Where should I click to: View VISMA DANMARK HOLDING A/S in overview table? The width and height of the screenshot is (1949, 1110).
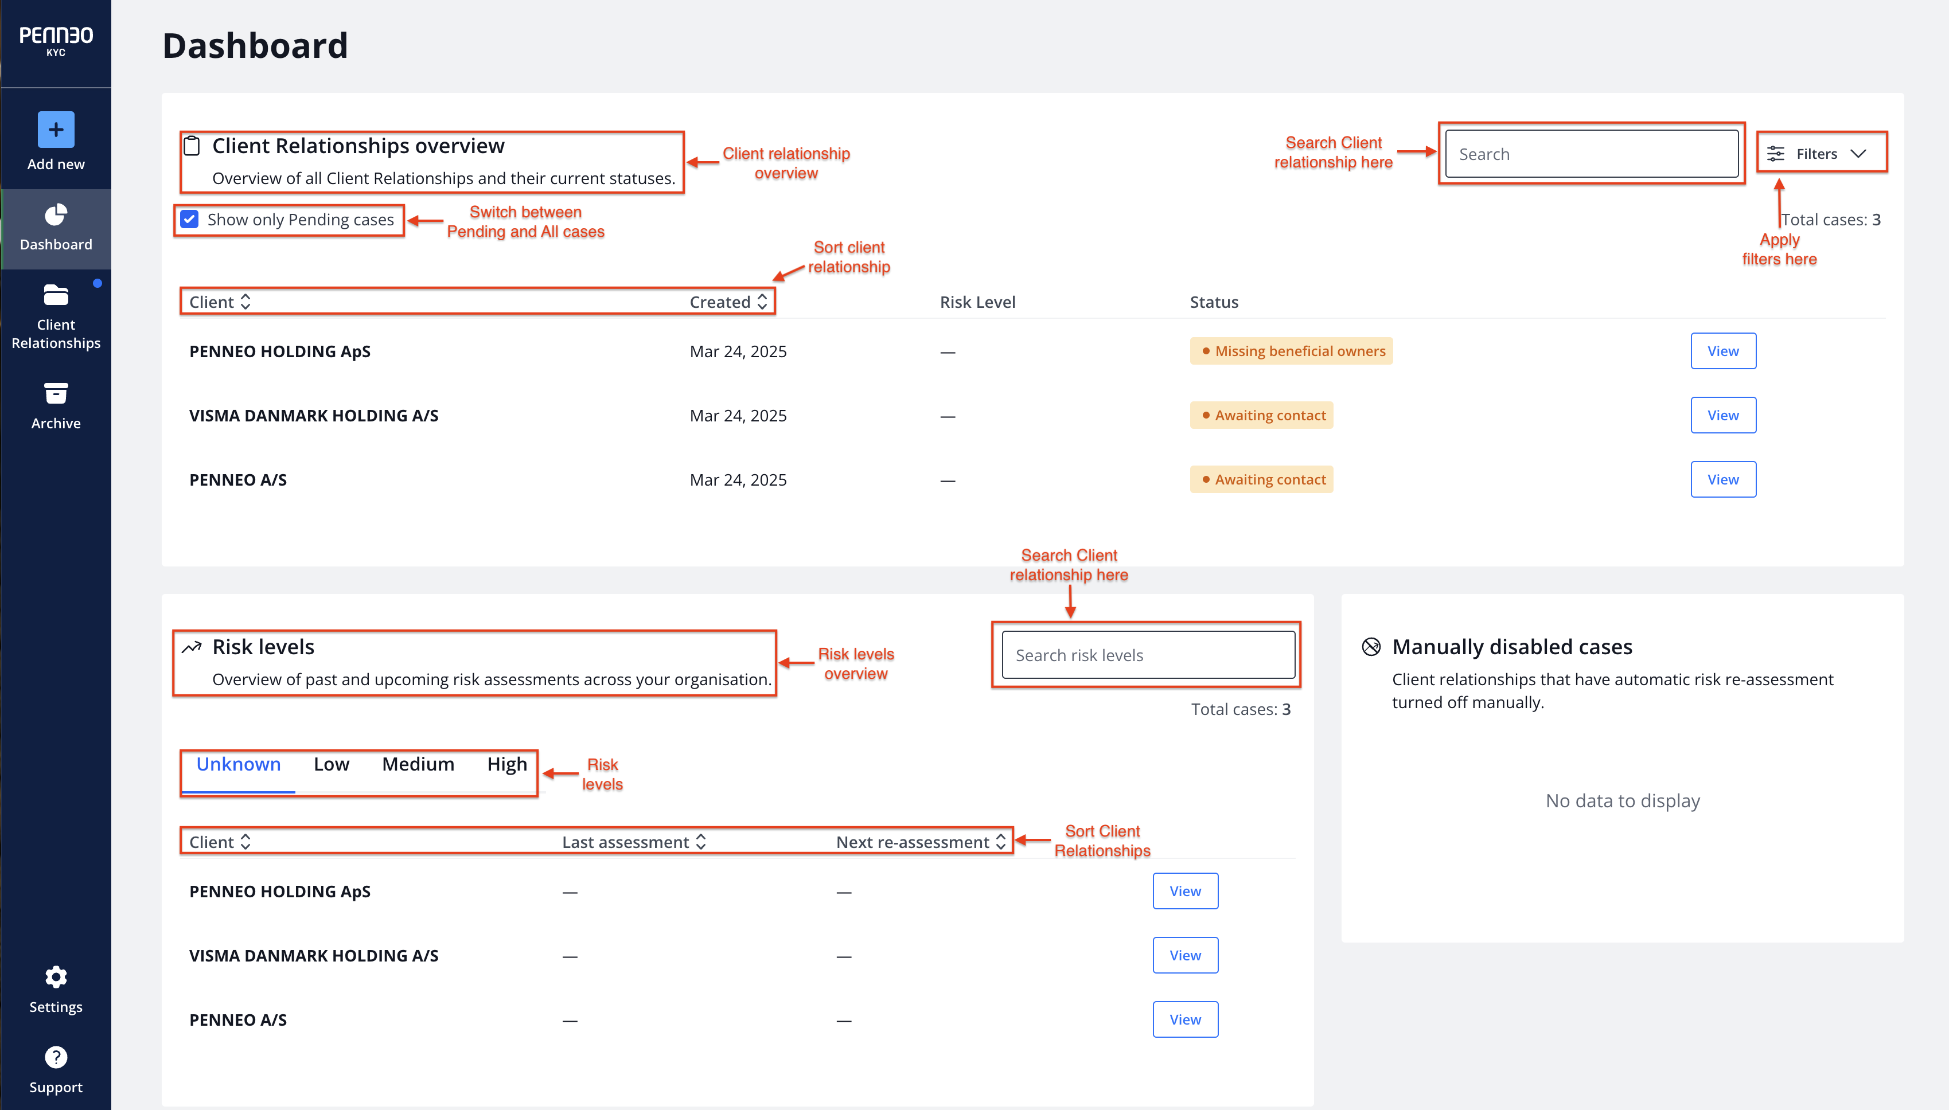tap(1723, 415)
